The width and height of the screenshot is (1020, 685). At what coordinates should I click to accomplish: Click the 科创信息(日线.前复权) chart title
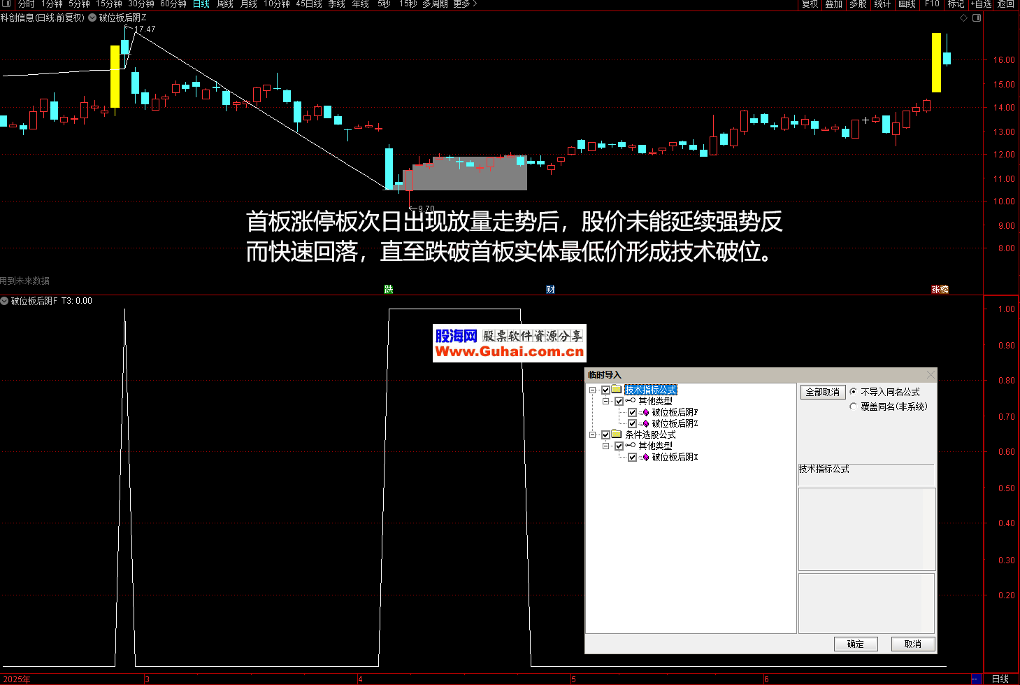(43, 17)
